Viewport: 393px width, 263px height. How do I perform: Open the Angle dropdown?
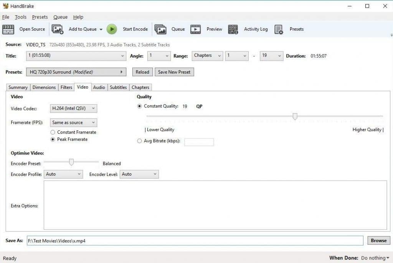tap(159, 56)
